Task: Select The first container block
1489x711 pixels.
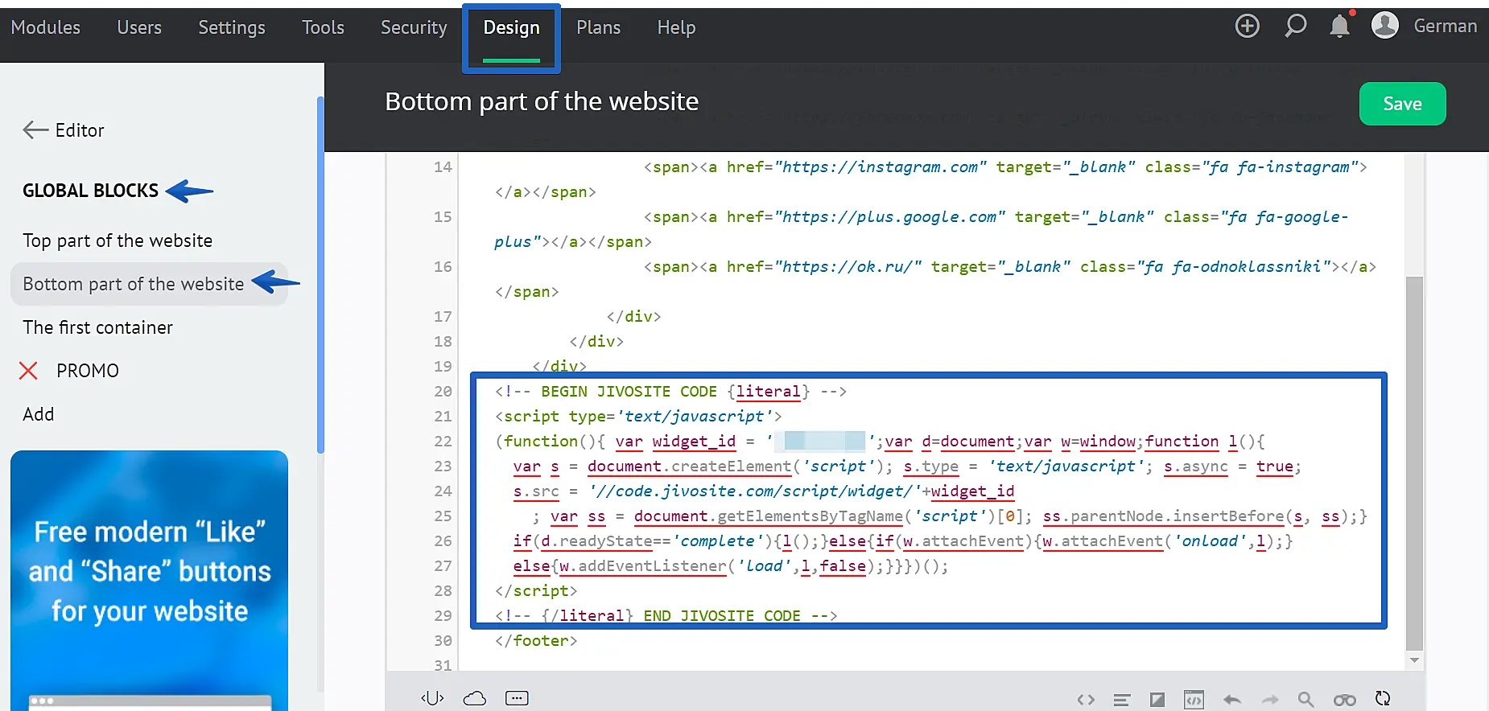Action: 97,327
